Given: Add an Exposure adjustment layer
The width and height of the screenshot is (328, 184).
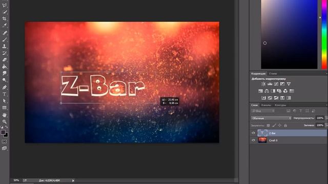Looking at the screenshot, I should [x=282, y=84].
